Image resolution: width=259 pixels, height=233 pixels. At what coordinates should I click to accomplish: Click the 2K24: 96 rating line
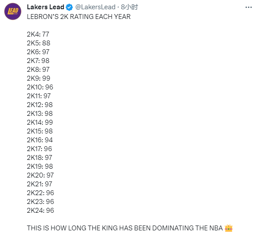[x=40, y=211]
